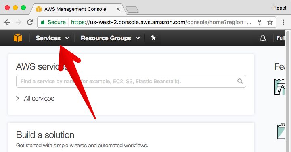
Task: Open a new browser tab
Action: (x=132, y=10)
